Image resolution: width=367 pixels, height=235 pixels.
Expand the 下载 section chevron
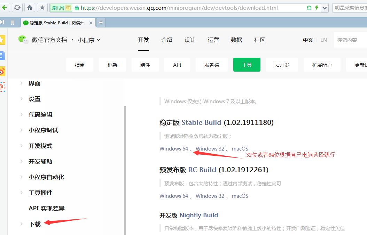(x=22, y=224)
